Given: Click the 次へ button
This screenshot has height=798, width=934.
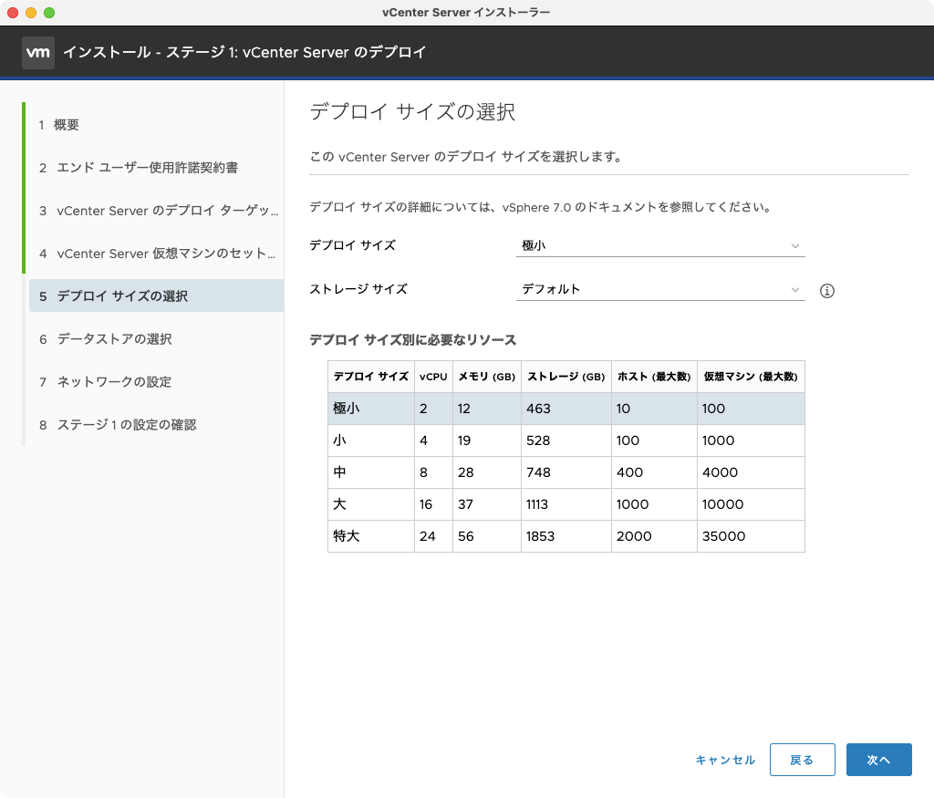Looking at the screenshot, I should coord(878,760).
